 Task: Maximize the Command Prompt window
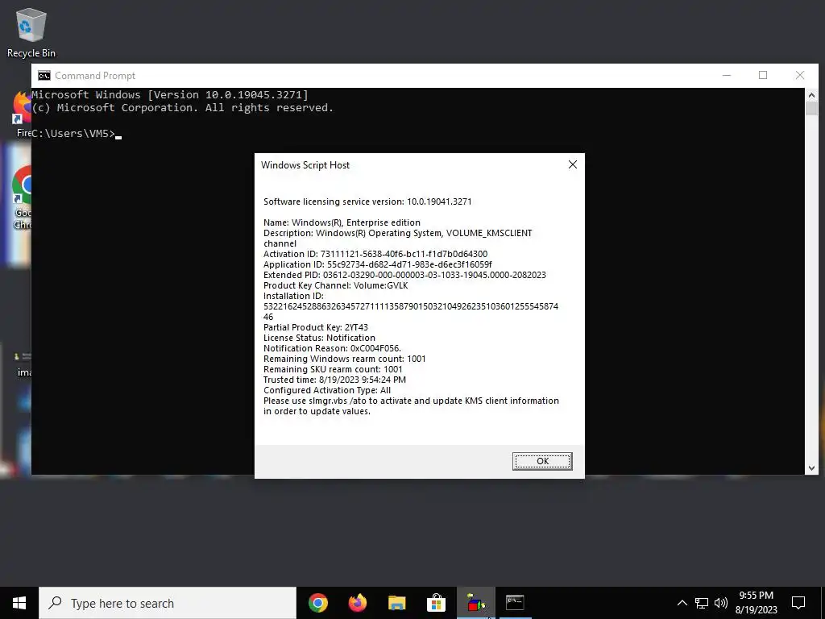763,75
